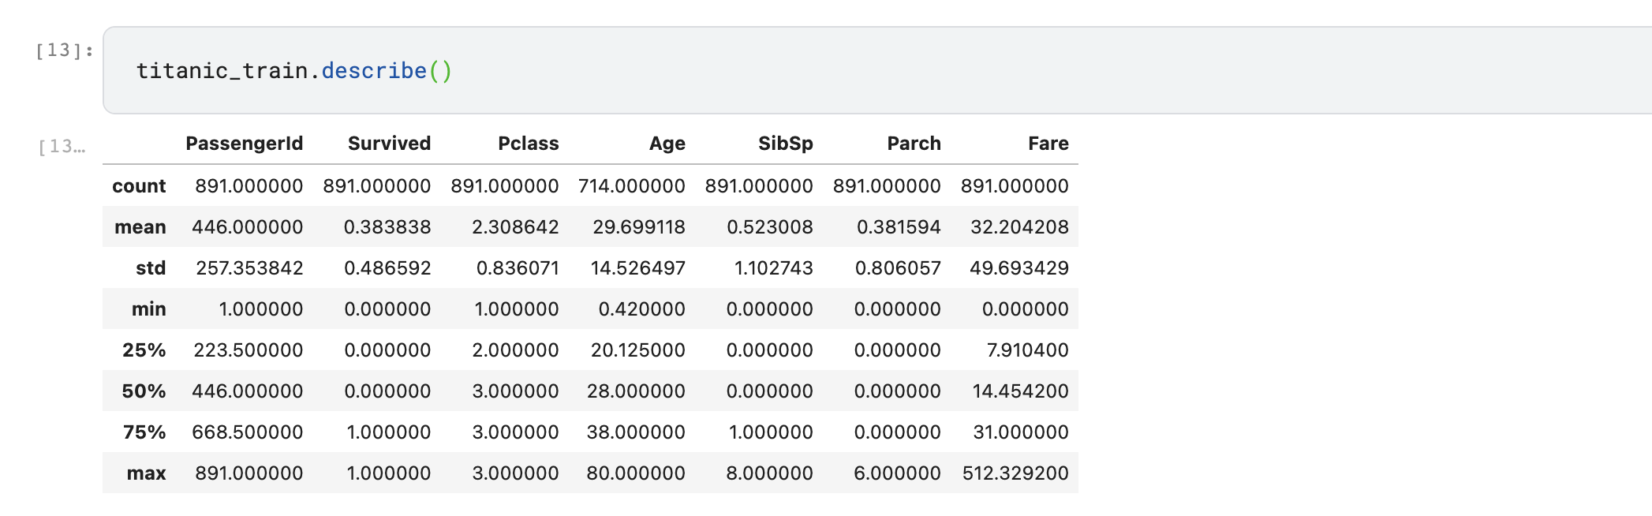
Task: Click the PassengerId 75% value 668.500000
Action: coord(248,432)
